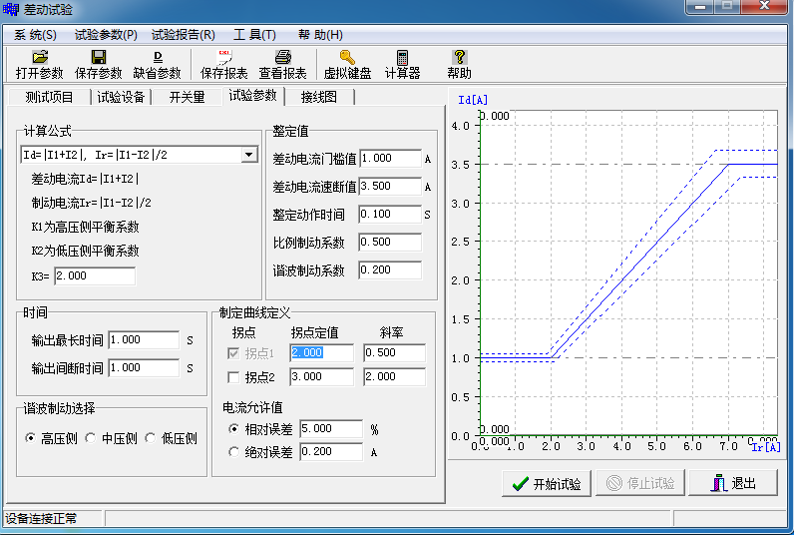Click the 退出 exit button
The image size is (794, 535).
(732, 484)
